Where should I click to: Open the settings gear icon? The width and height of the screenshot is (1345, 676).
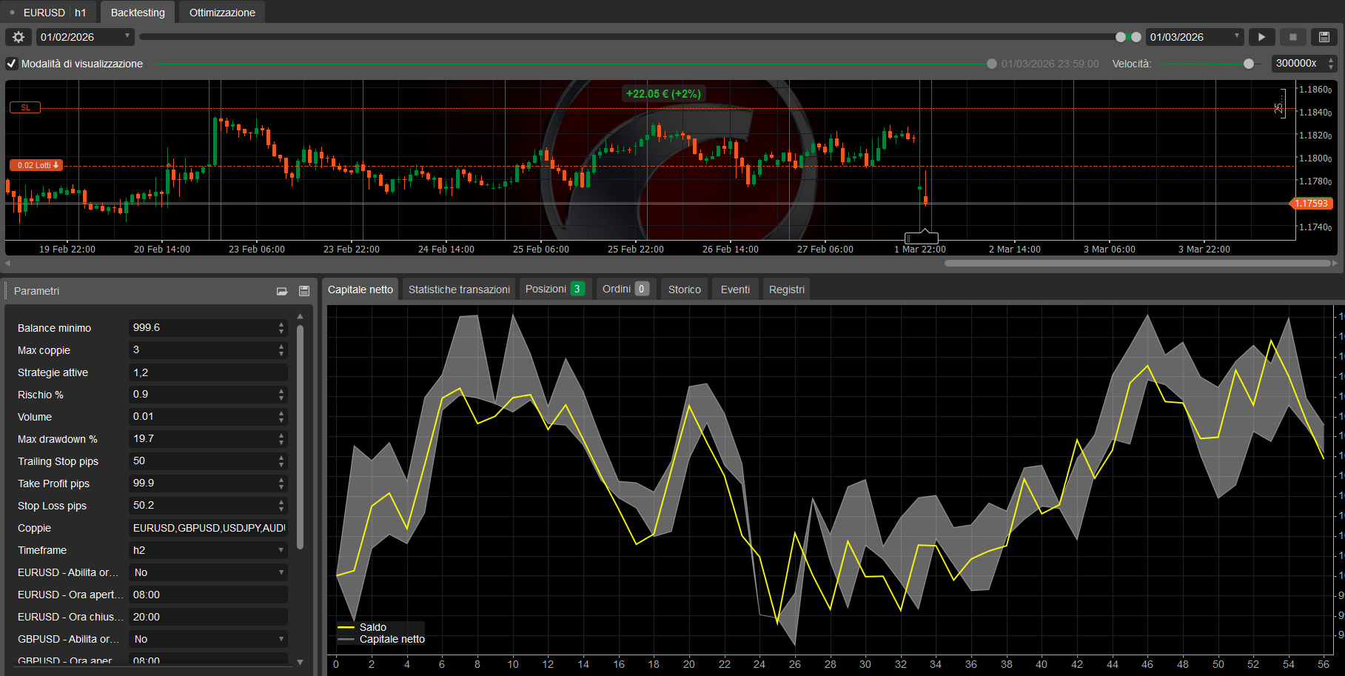coord(18,36)
